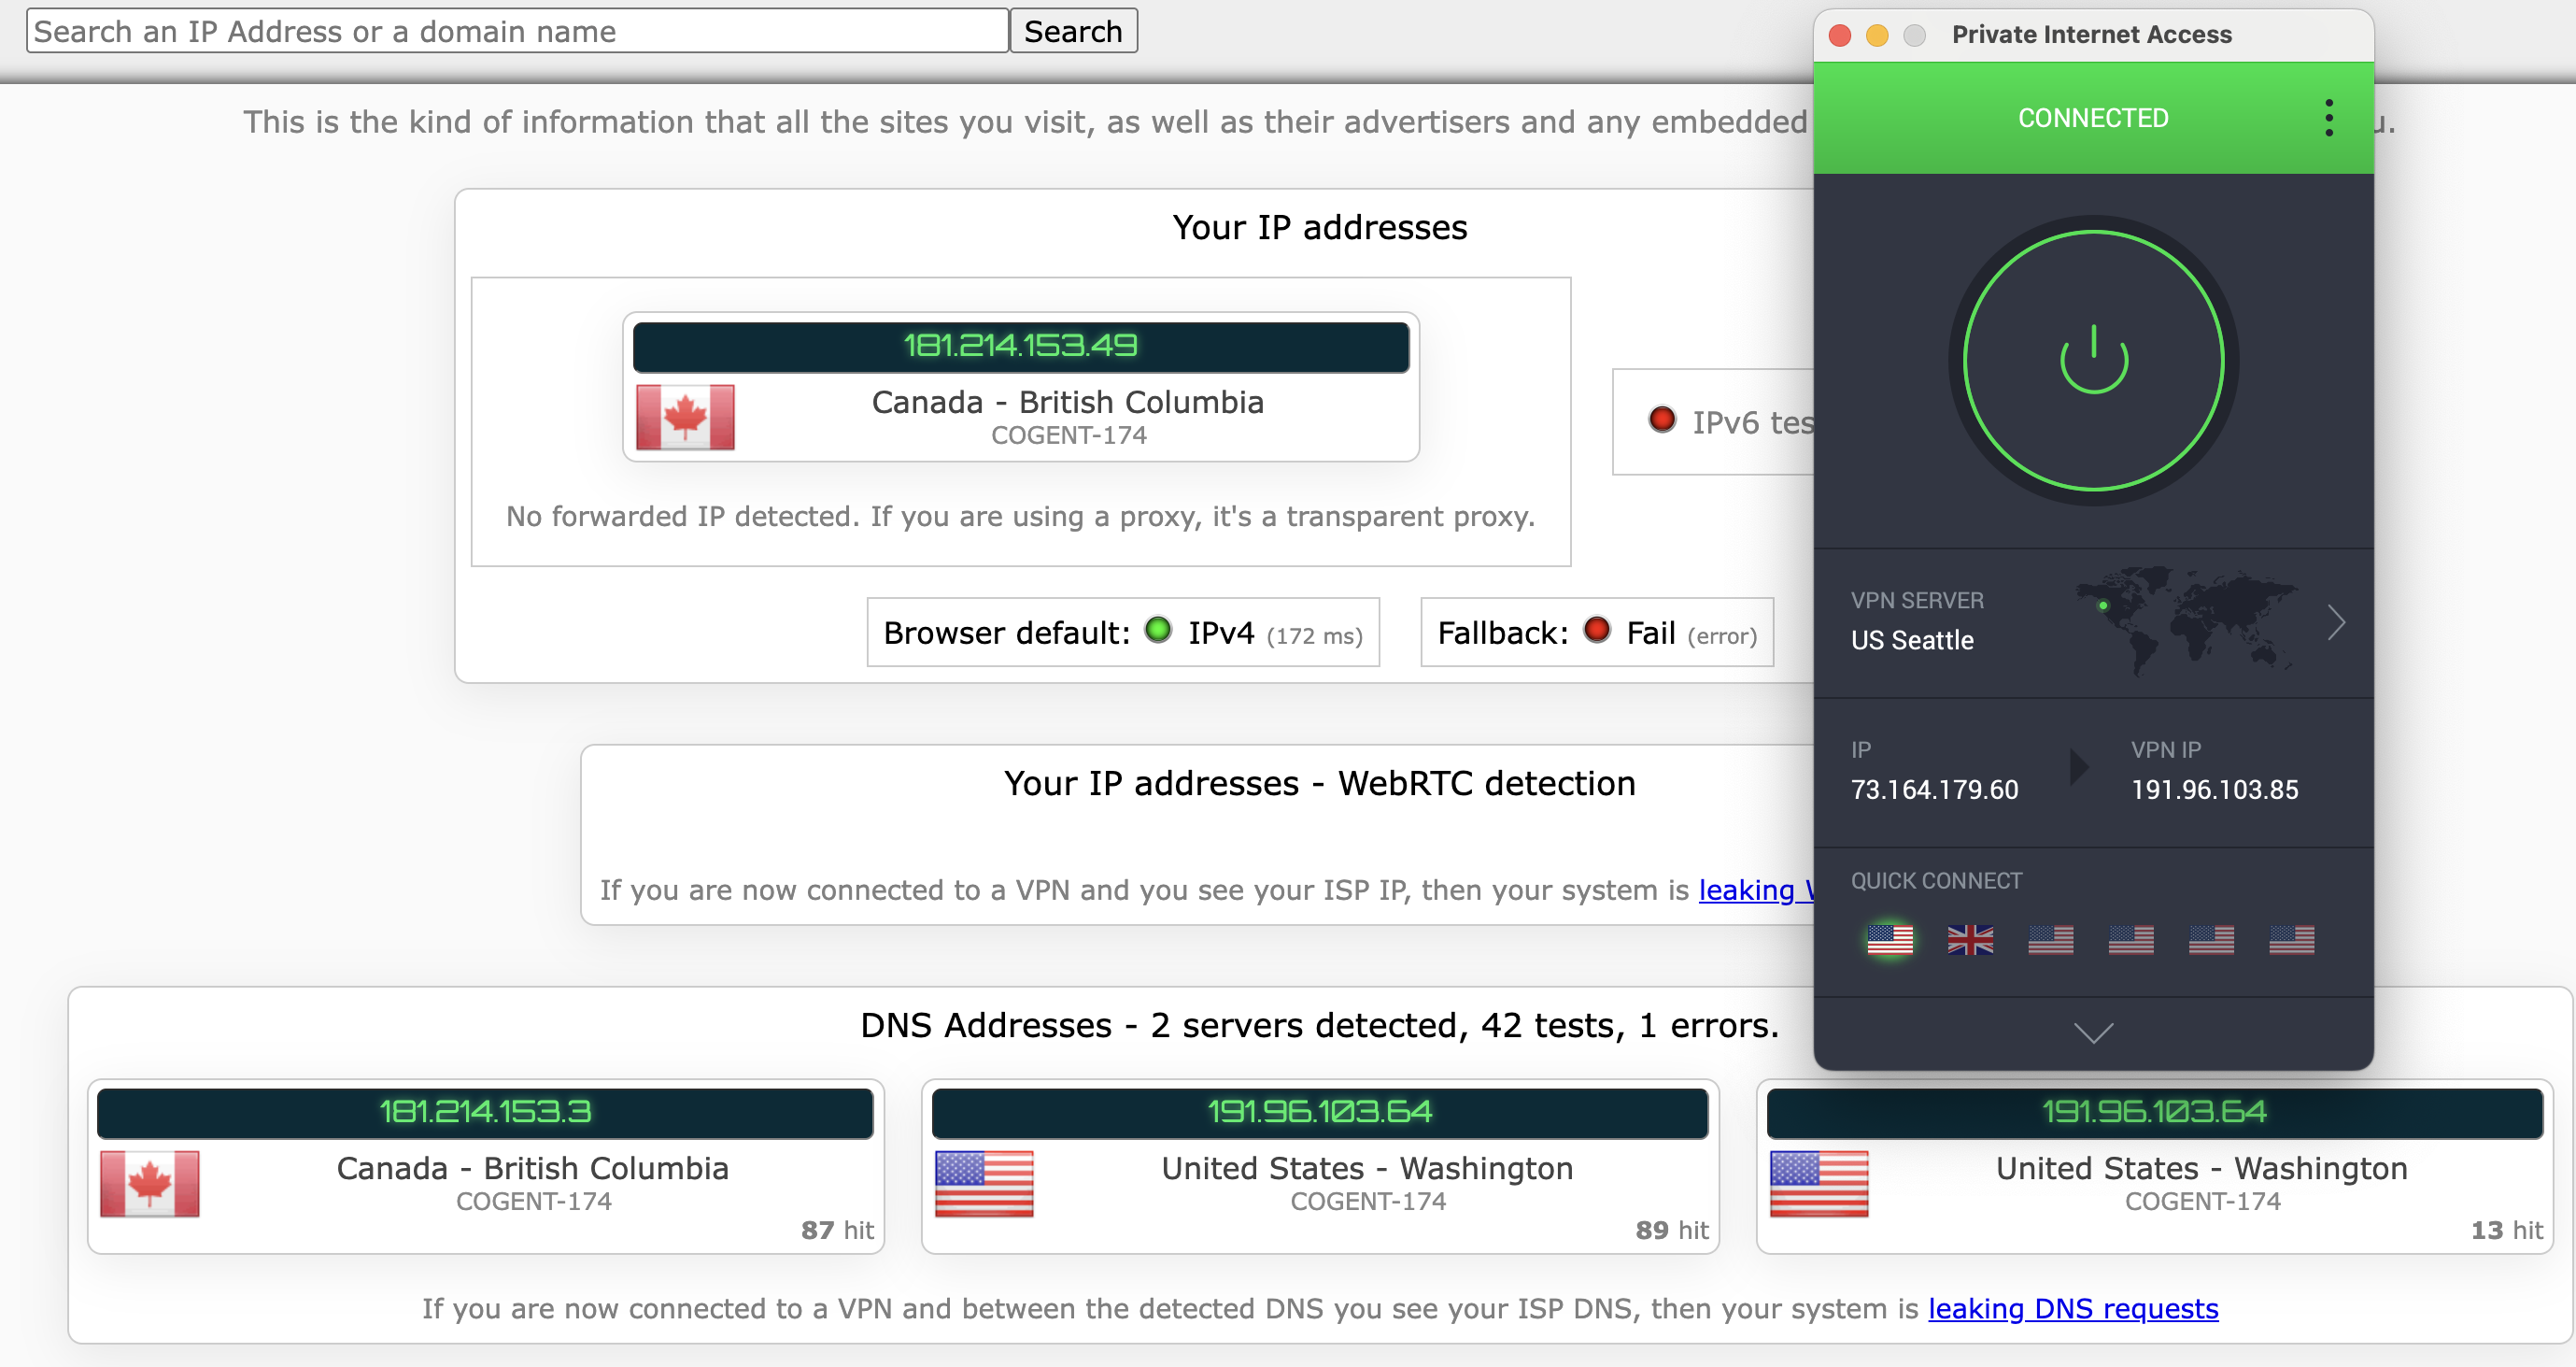Select the CONNECTED status header
This screenshot has height=1367, width=2576.
pos(2092,117)
